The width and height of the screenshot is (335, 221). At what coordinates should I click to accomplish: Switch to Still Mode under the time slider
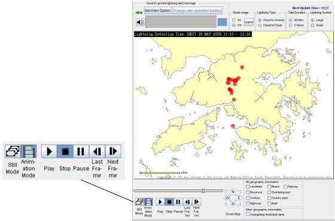(139, 202)
